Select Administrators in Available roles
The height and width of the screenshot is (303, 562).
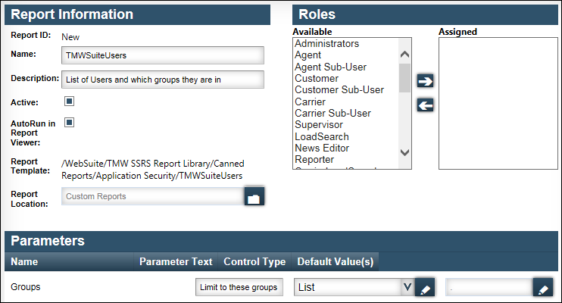click(x=326, y=44)
